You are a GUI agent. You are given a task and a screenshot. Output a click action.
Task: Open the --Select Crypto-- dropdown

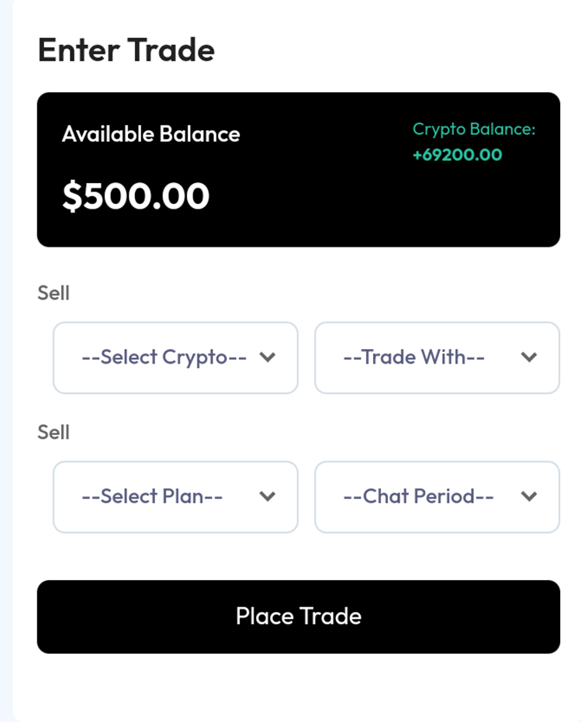[x=164, y=358]
